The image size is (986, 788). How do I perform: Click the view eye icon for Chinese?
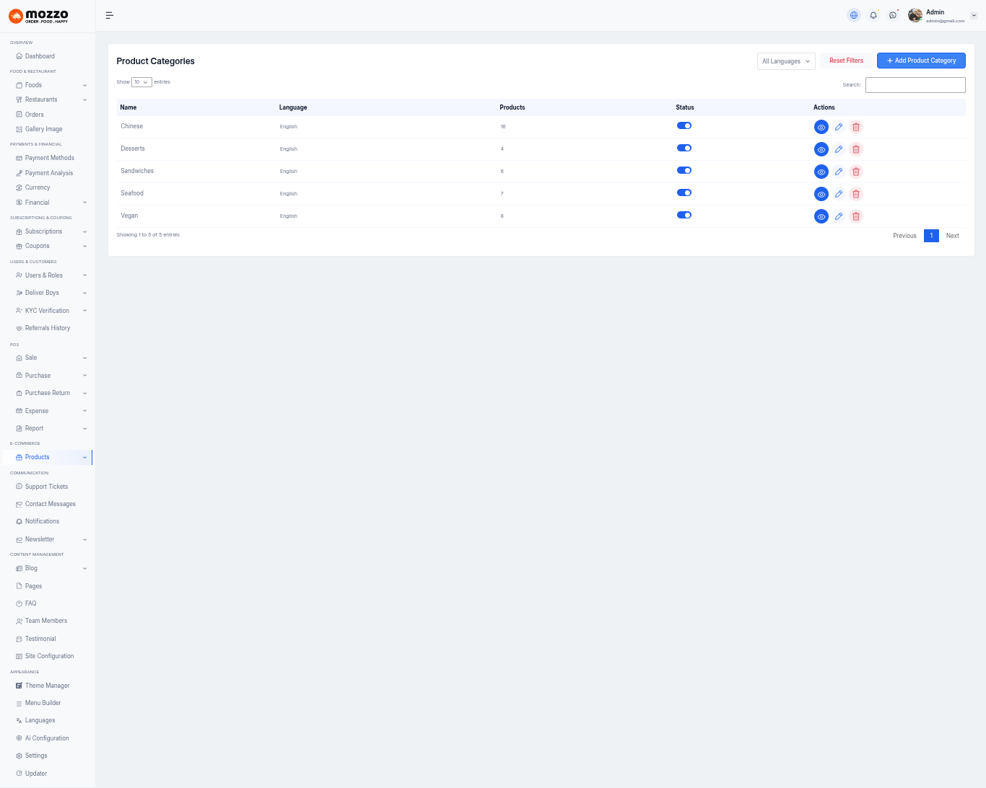[x=821, y=127]
